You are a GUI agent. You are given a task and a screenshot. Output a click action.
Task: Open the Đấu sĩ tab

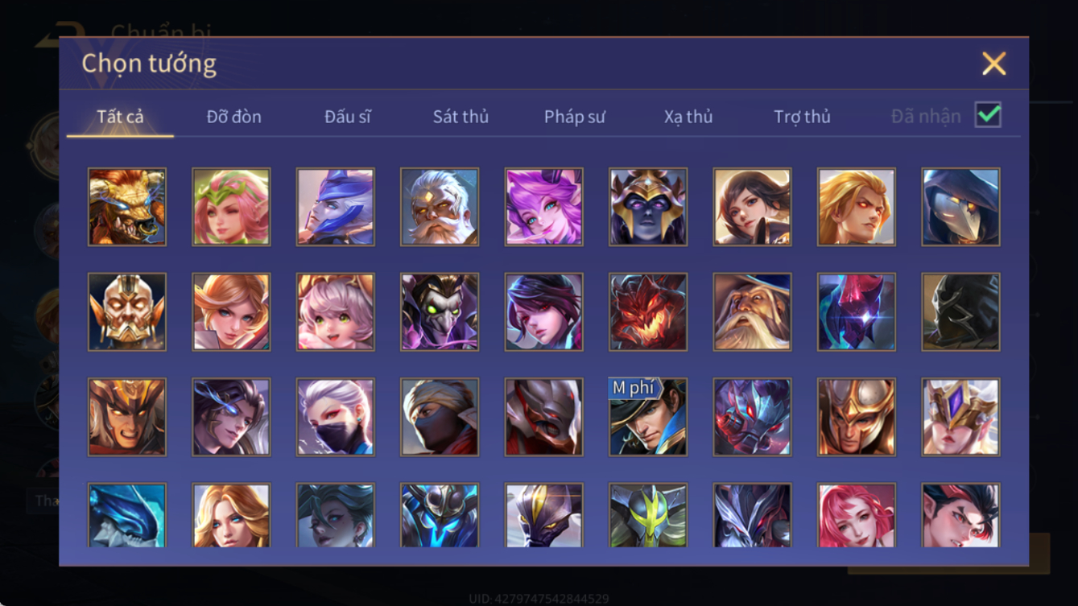(348, 117)
